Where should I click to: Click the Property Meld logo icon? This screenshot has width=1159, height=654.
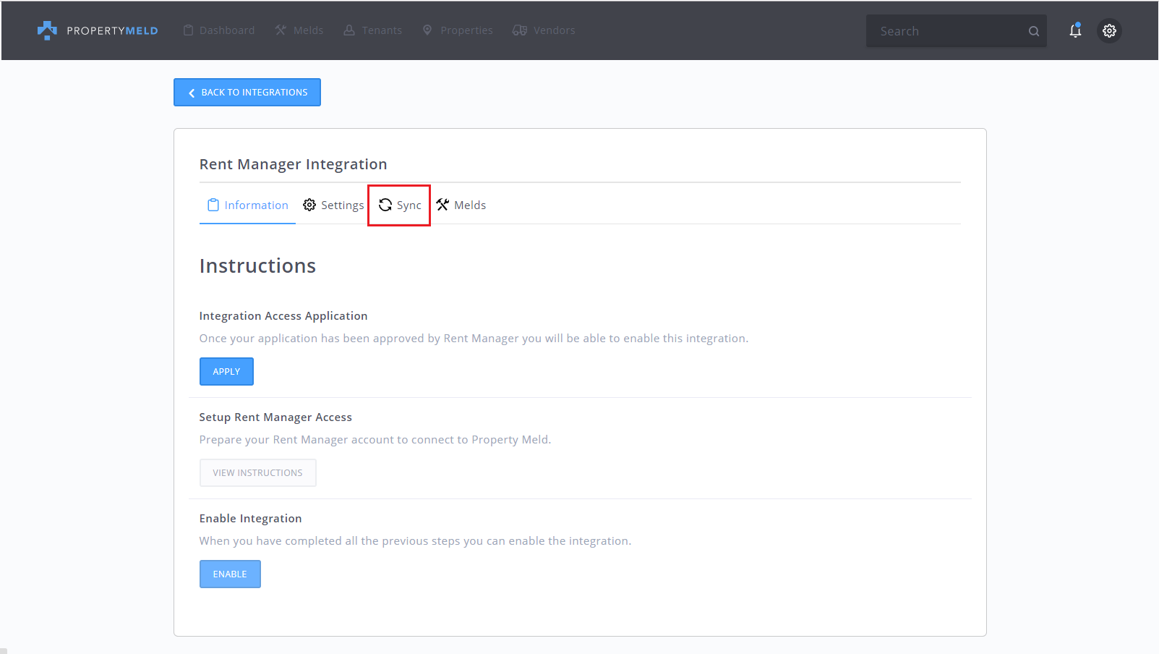point(47,30)
